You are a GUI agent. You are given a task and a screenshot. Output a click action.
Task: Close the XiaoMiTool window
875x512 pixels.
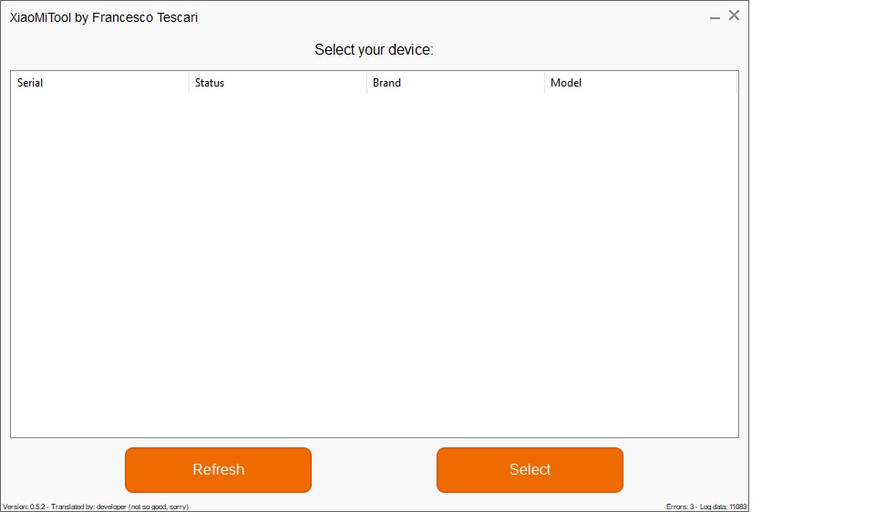tap(734, 15)
